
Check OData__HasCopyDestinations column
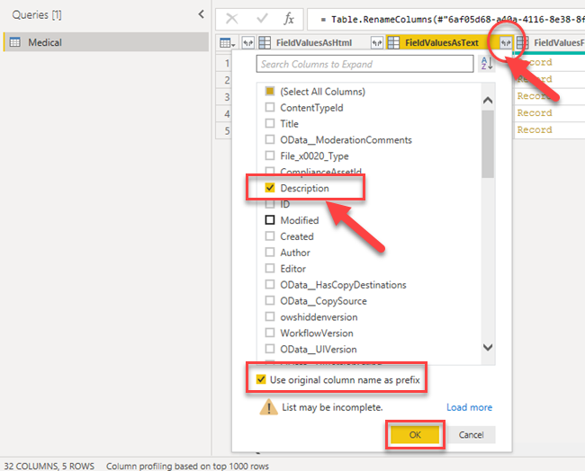(270, 285)
